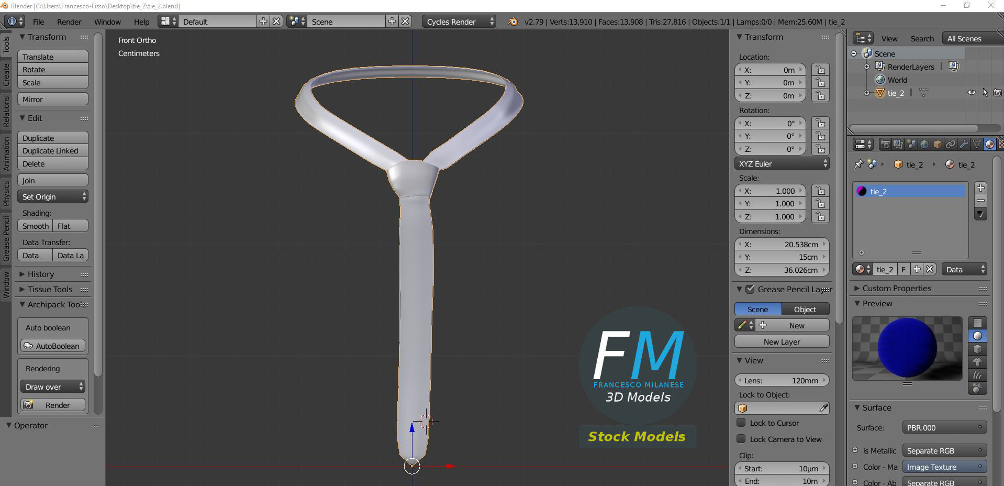The image size is (1004, 486).
Task: Click the outliner horizontal scrollbar
Action: coord(914,128)
